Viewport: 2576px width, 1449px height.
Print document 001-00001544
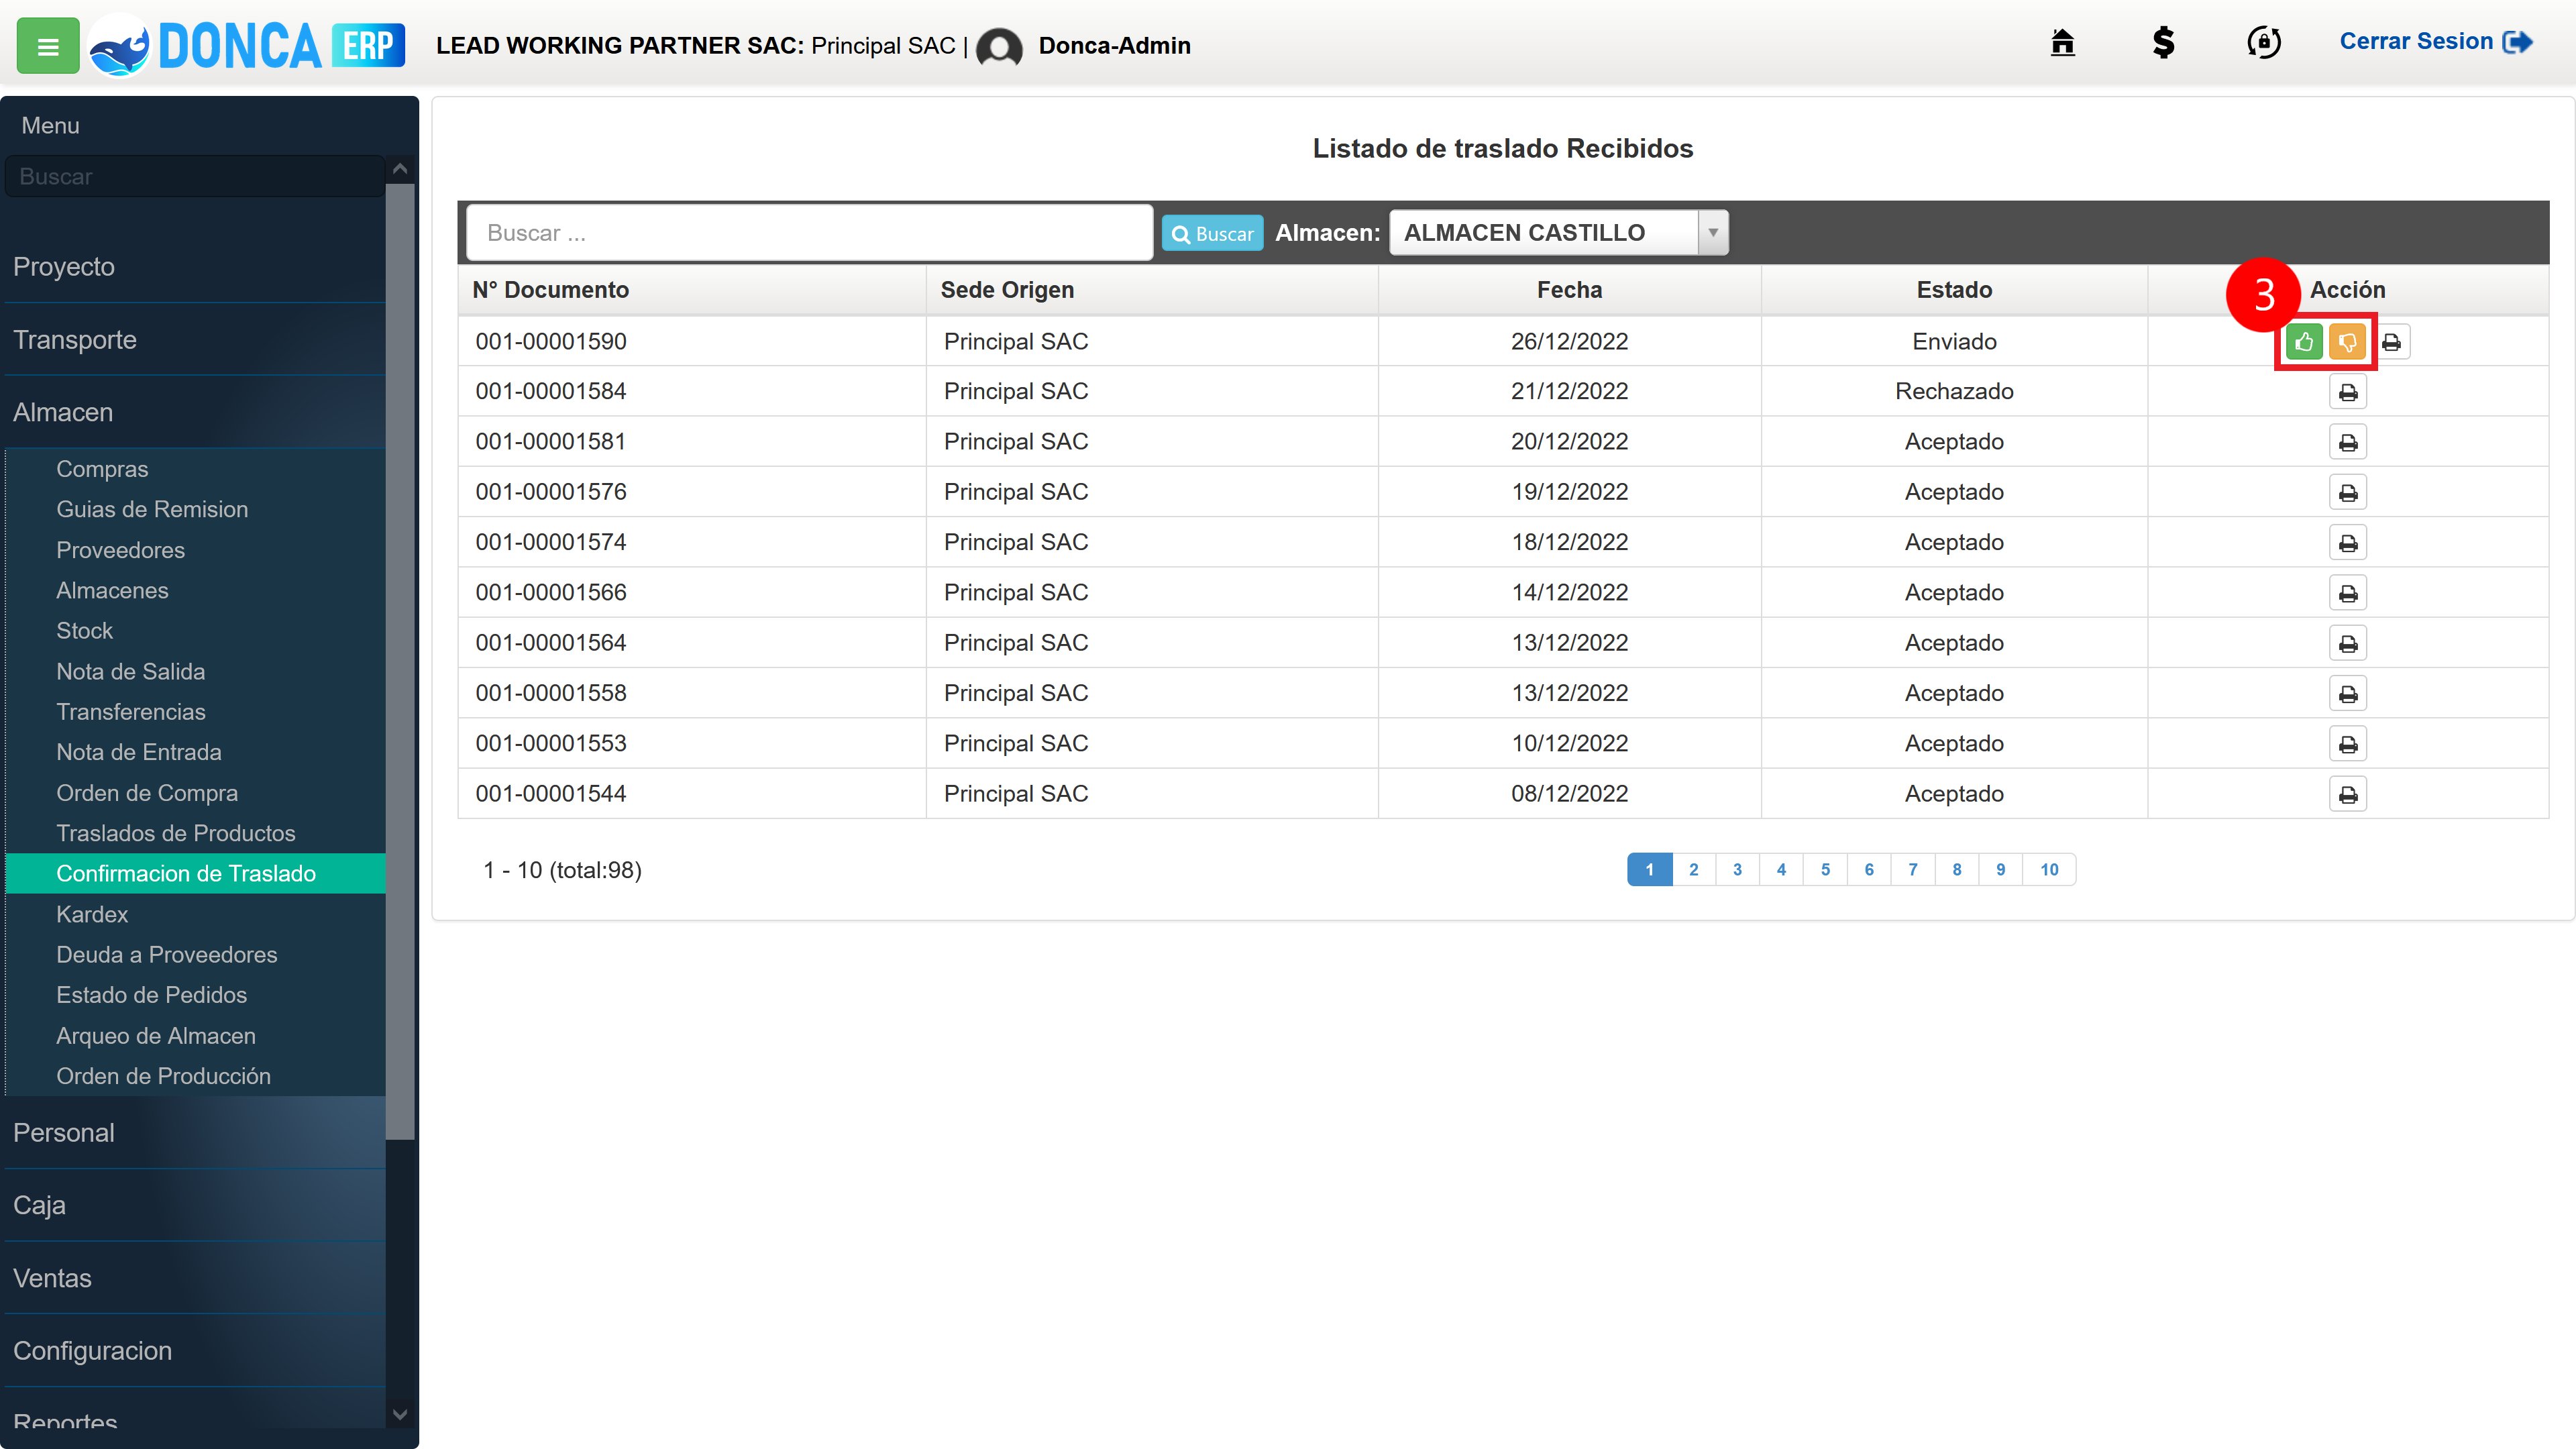pos(2348,794)
